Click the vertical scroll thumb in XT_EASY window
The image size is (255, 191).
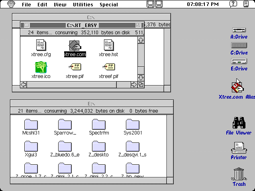pyautogui.click(x=141, y=70)
